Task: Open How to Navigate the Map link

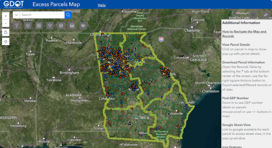Action: point(244,34)
